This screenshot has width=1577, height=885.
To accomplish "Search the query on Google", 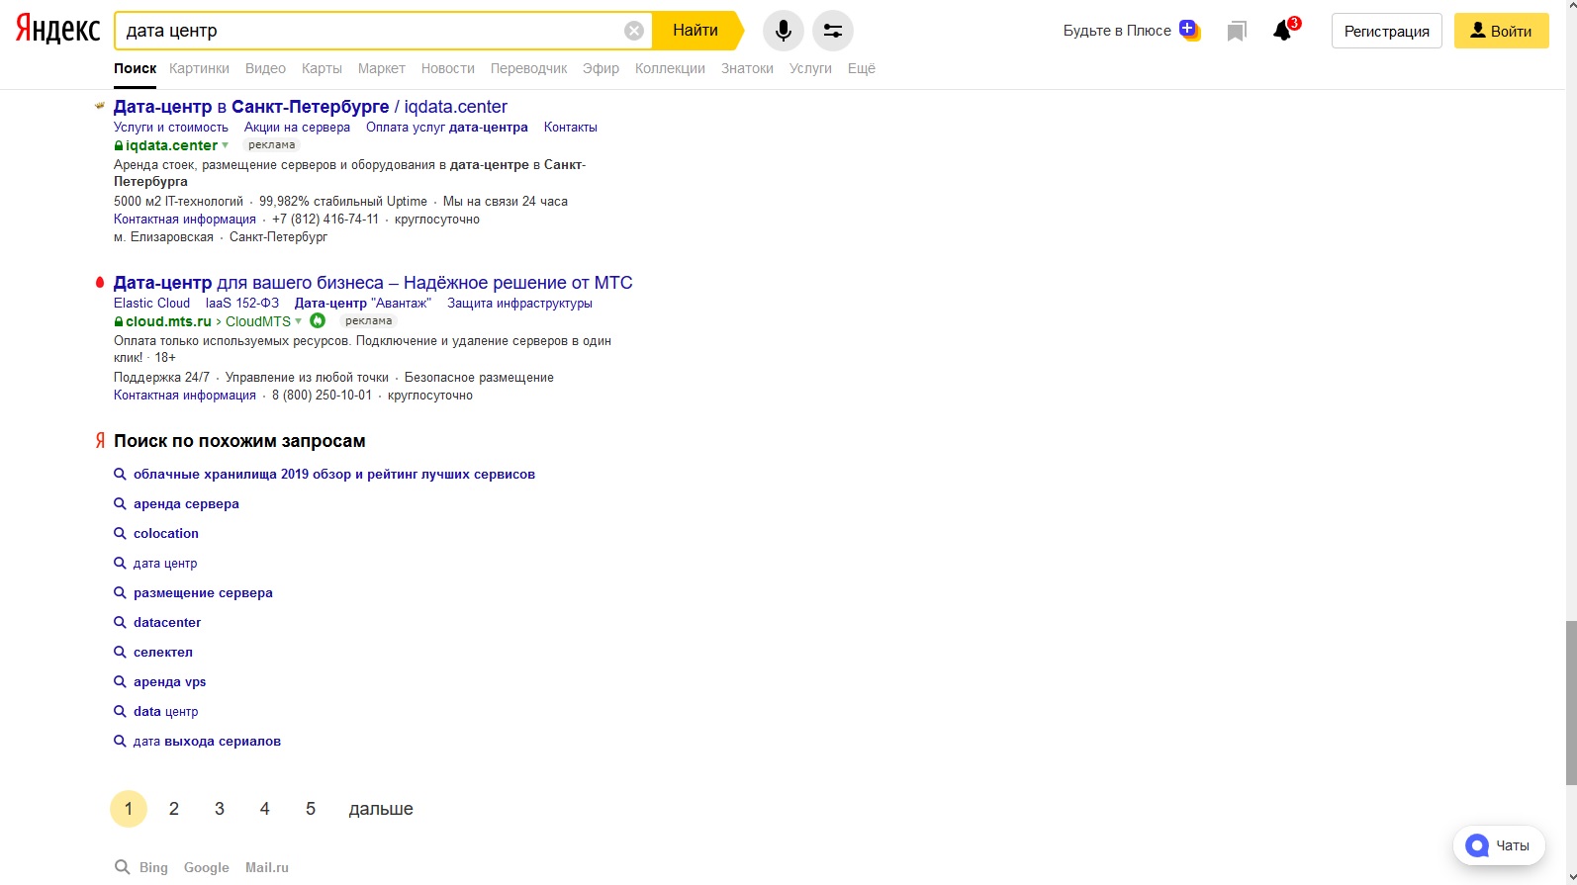I will [206, 867].
